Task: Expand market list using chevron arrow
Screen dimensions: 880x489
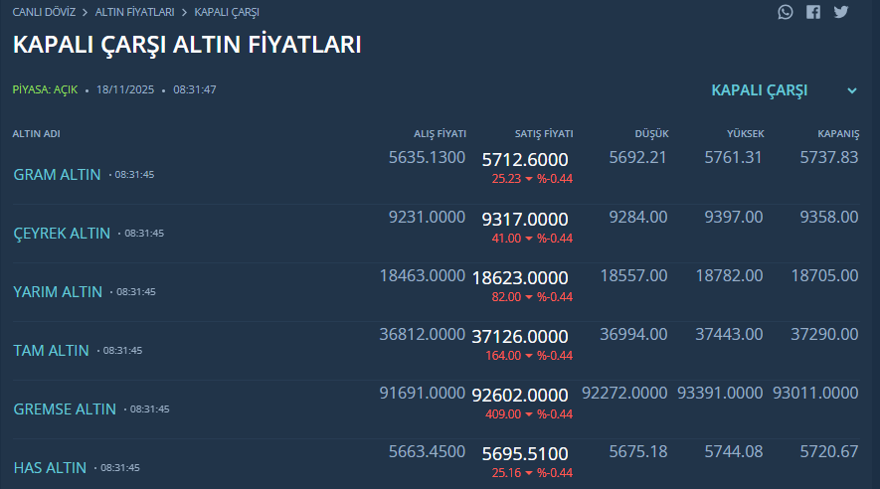Action: [852, 90]
